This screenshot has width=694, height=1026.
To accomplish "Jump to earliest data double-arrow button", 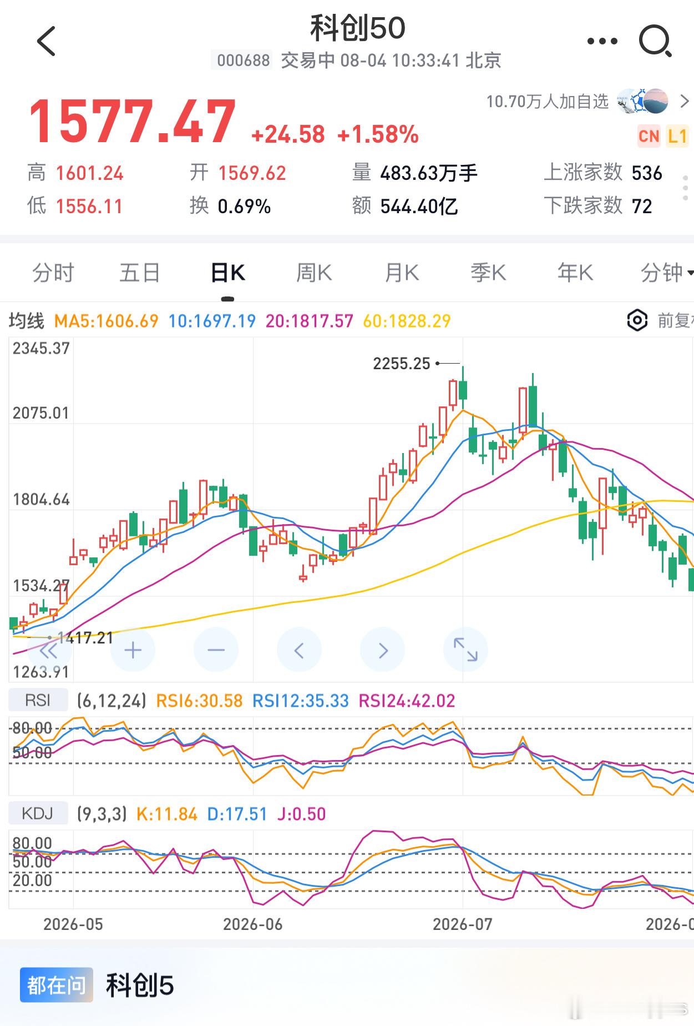I will coord(49,650).
